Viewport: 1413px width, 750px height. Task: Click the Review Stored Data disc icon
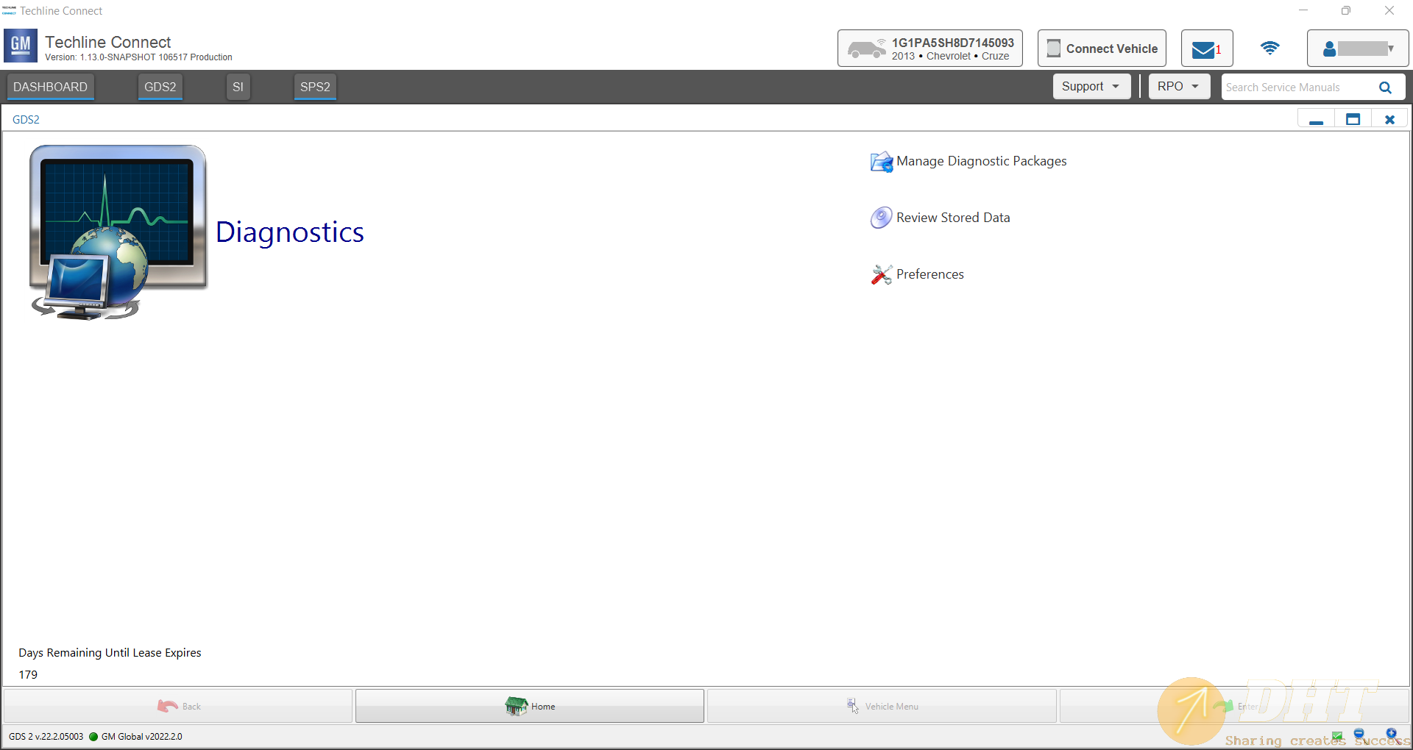click(x=881, y=218)
